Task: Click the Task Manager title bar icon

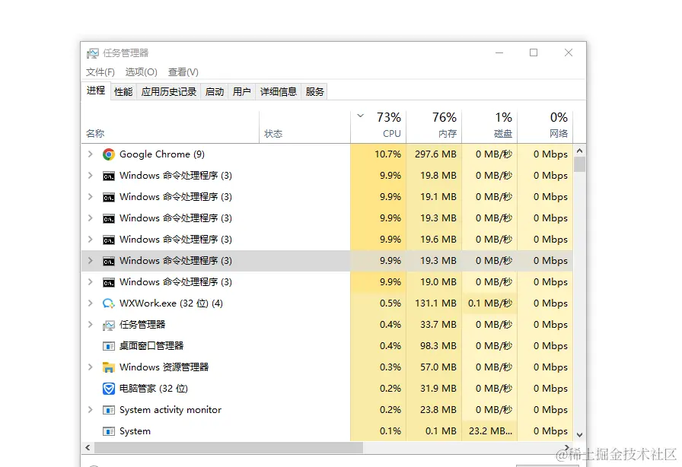Action: click(92, 53)
